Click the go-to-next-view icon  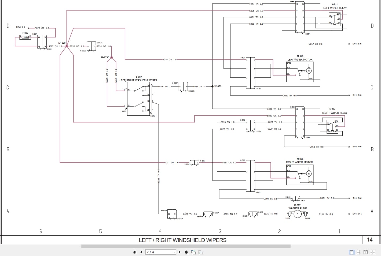pyautogui.click(x=200, y=252)
